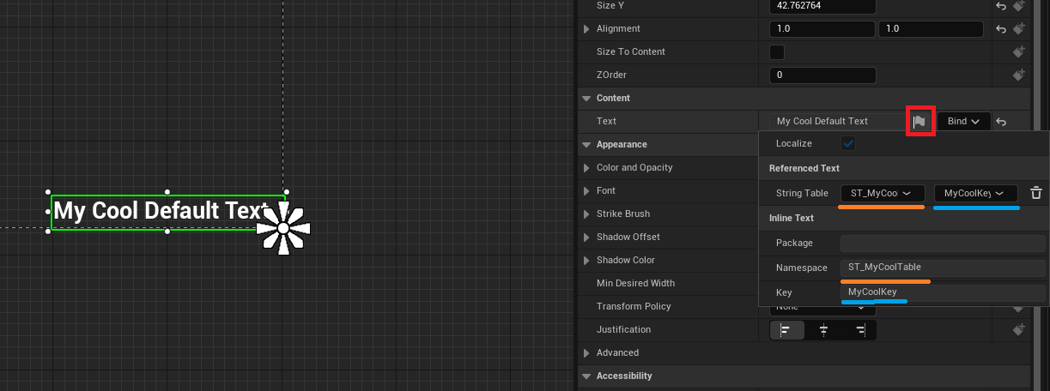
Task: Click the Namespace text field
Action: [x=942, y=268]
